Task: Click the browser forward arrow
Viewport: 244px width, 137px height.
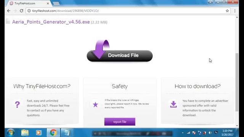Action: (15, 11)
